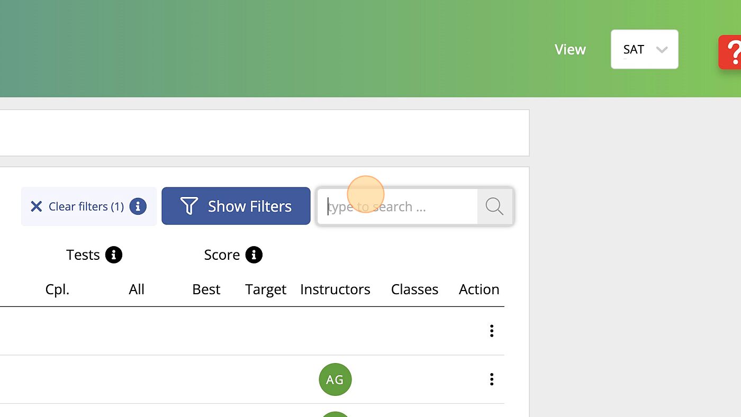Click the Classes column header
This screenshot has height=417, width=741.
414,289
